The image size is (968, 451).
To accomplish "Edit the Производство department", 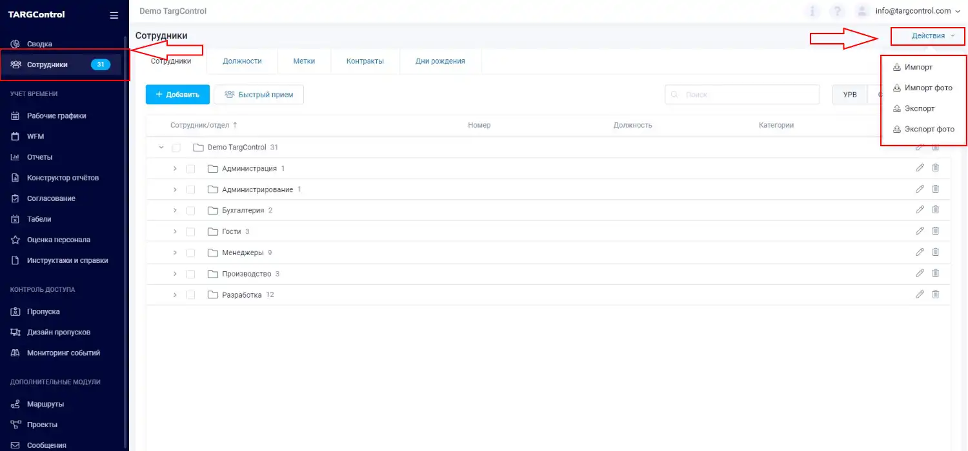I will pyautogui.click(x=920, y=273).
